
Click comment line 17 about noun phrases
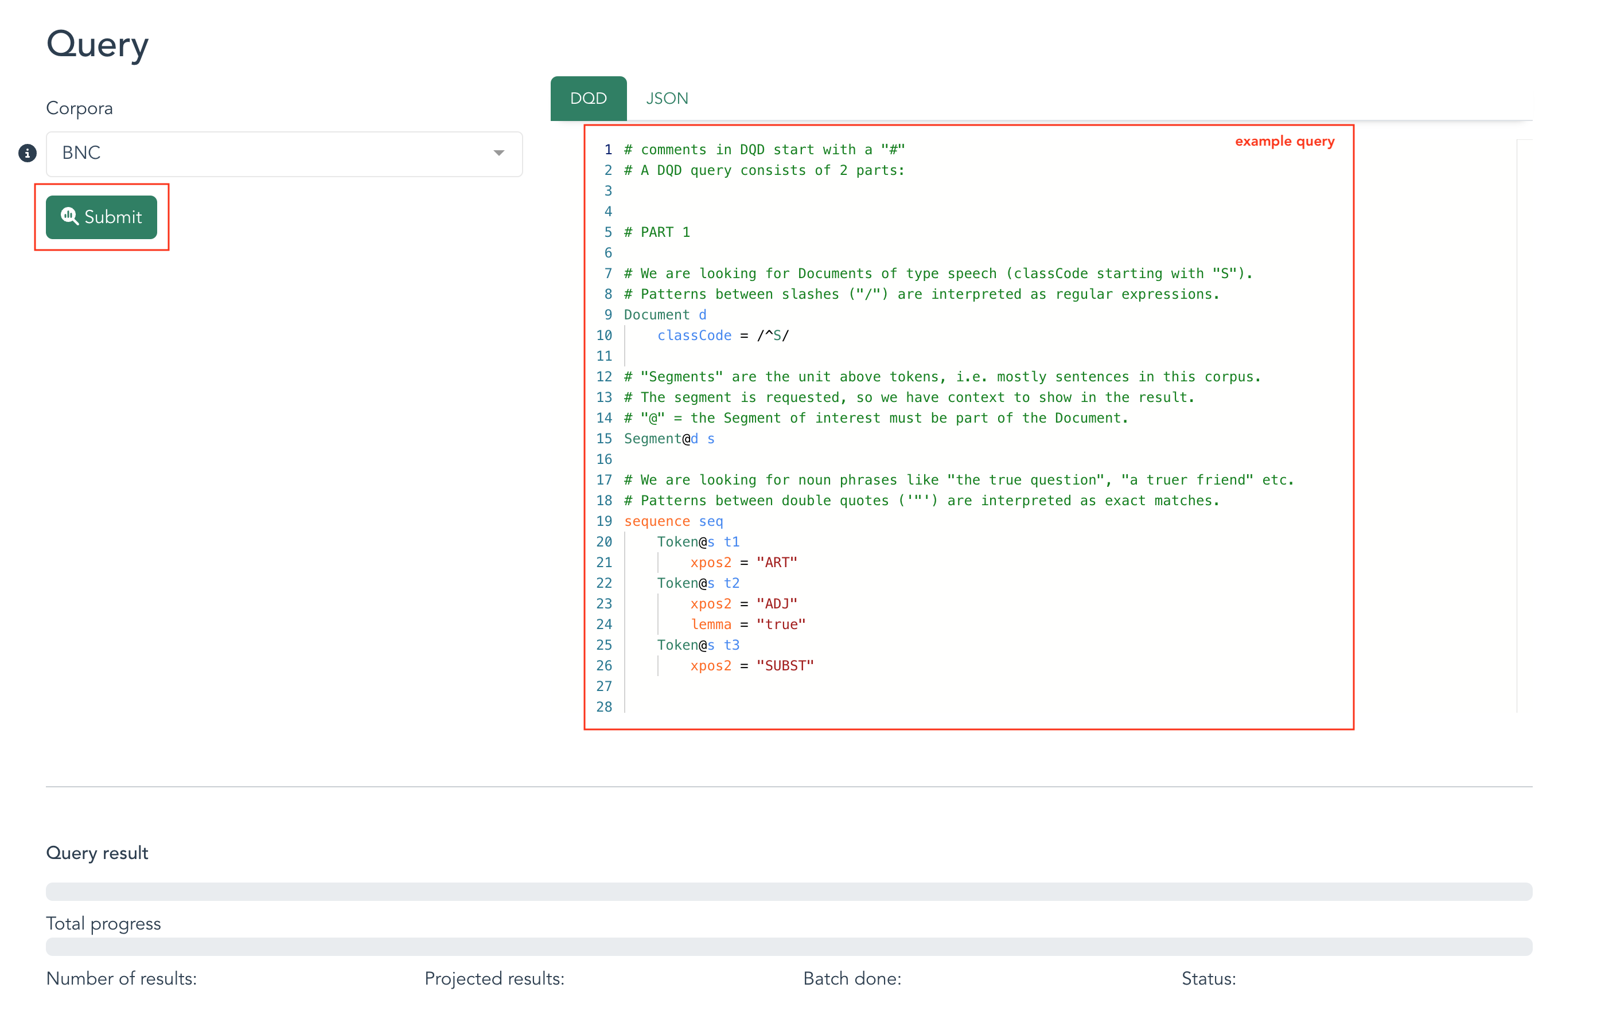click(959, 480)
